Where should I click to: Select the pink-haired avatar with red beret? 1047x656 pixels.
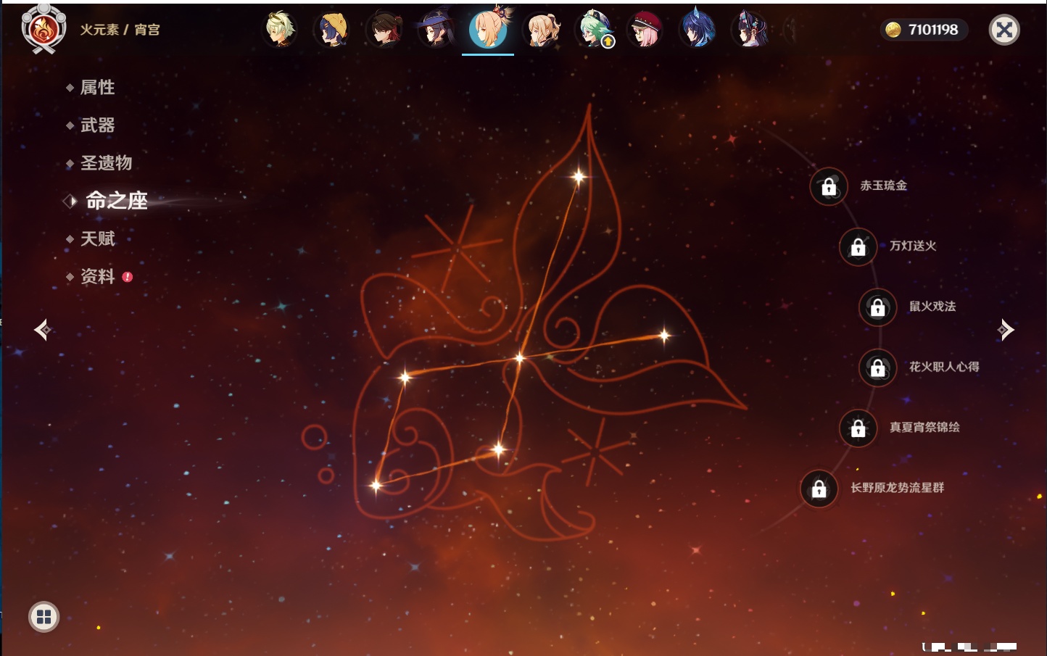(645, 30)
